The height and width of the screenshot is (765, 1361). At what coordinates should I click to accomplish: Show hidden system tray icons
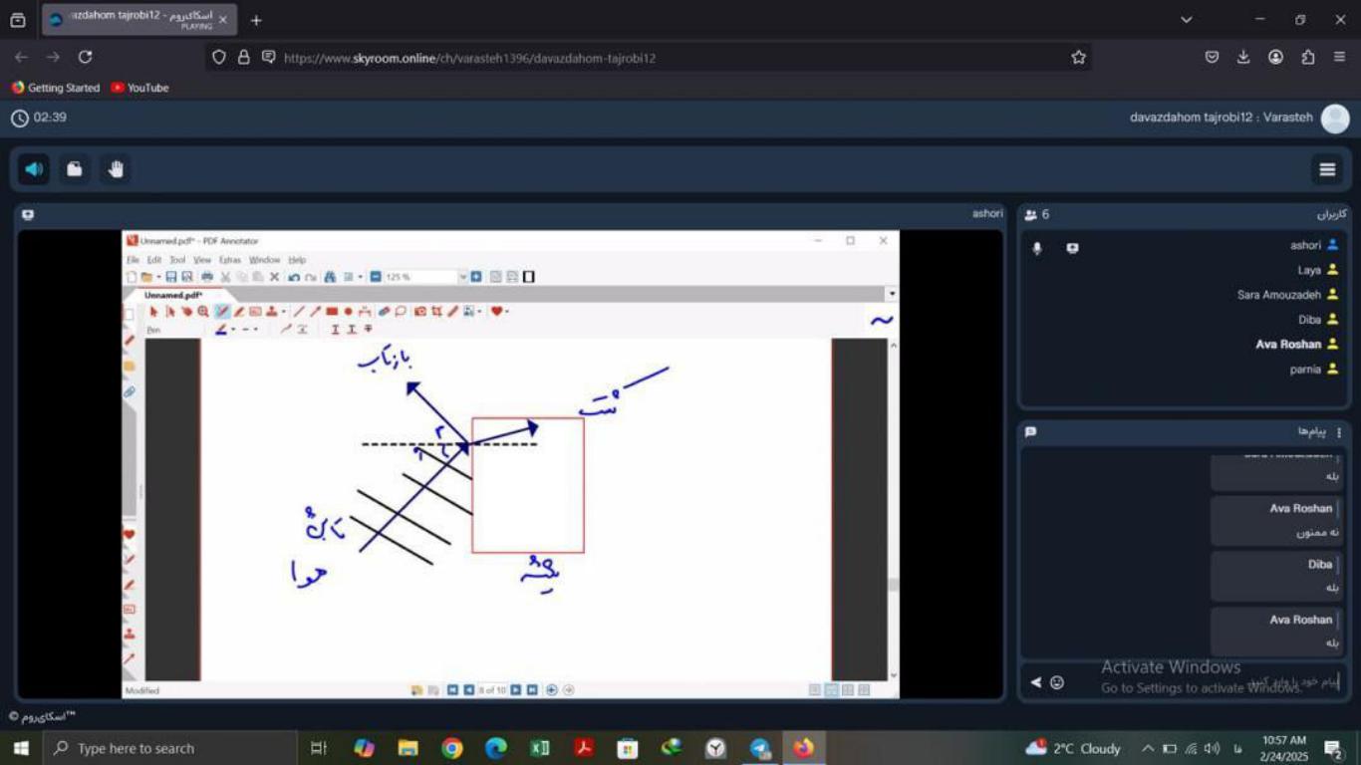coord(1148,748)
